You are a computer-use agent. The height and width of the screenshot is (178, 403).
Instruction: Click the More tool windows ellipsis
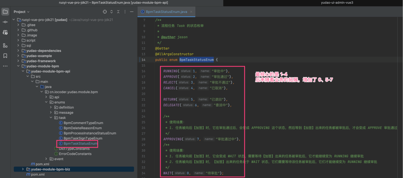point(5,66)
